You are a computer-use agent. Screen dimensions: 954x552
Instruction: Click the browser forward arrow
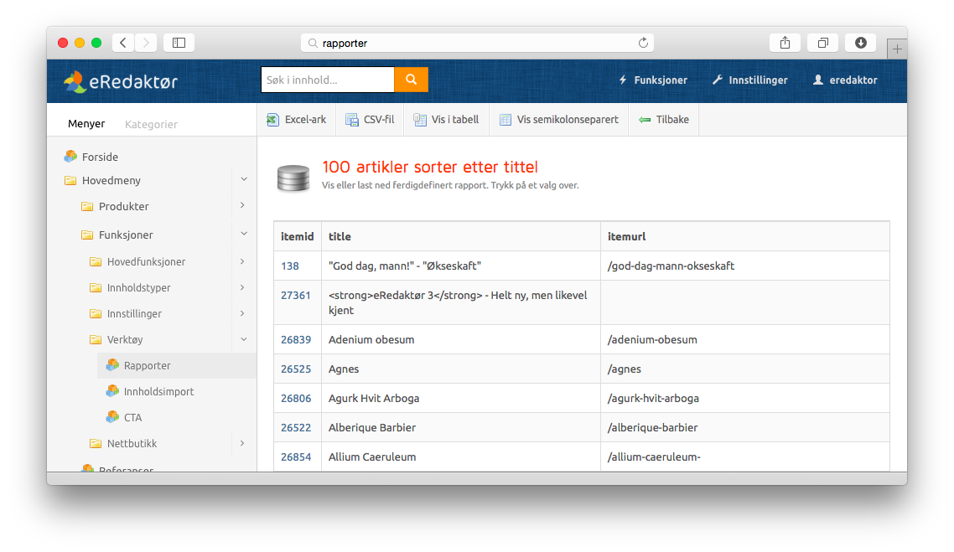tap(146, 43)
